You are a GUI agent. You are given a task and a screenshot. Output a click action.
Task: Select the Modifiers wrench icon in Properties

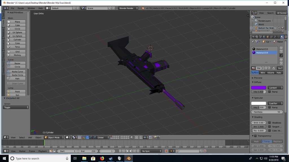[x=275, y=37]
